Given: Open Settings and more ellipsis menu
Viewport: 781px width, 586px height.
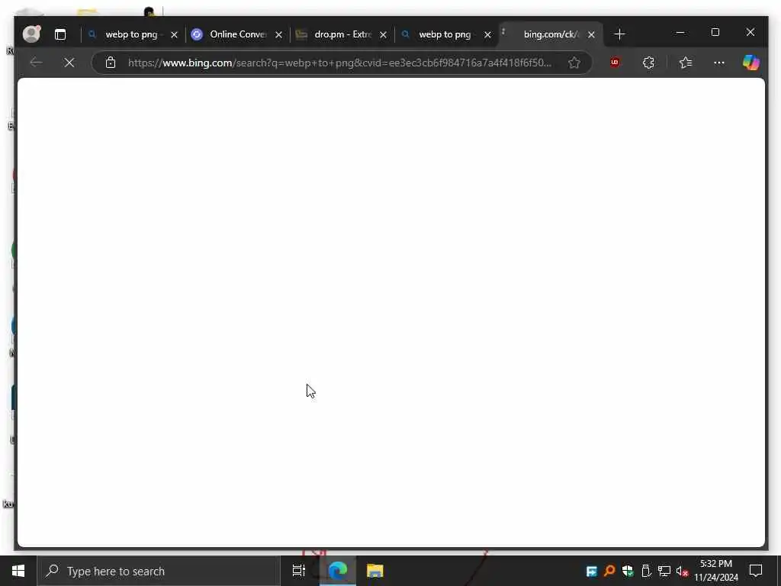Looking at the screenshot, I should (718, 63).
